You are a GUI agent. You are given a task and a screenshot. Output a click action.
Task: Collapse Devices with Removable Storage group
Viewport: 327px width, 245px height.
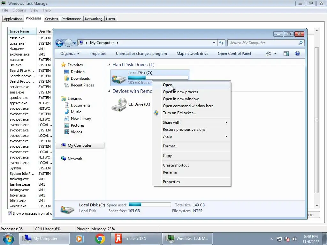tap(109, 91)
